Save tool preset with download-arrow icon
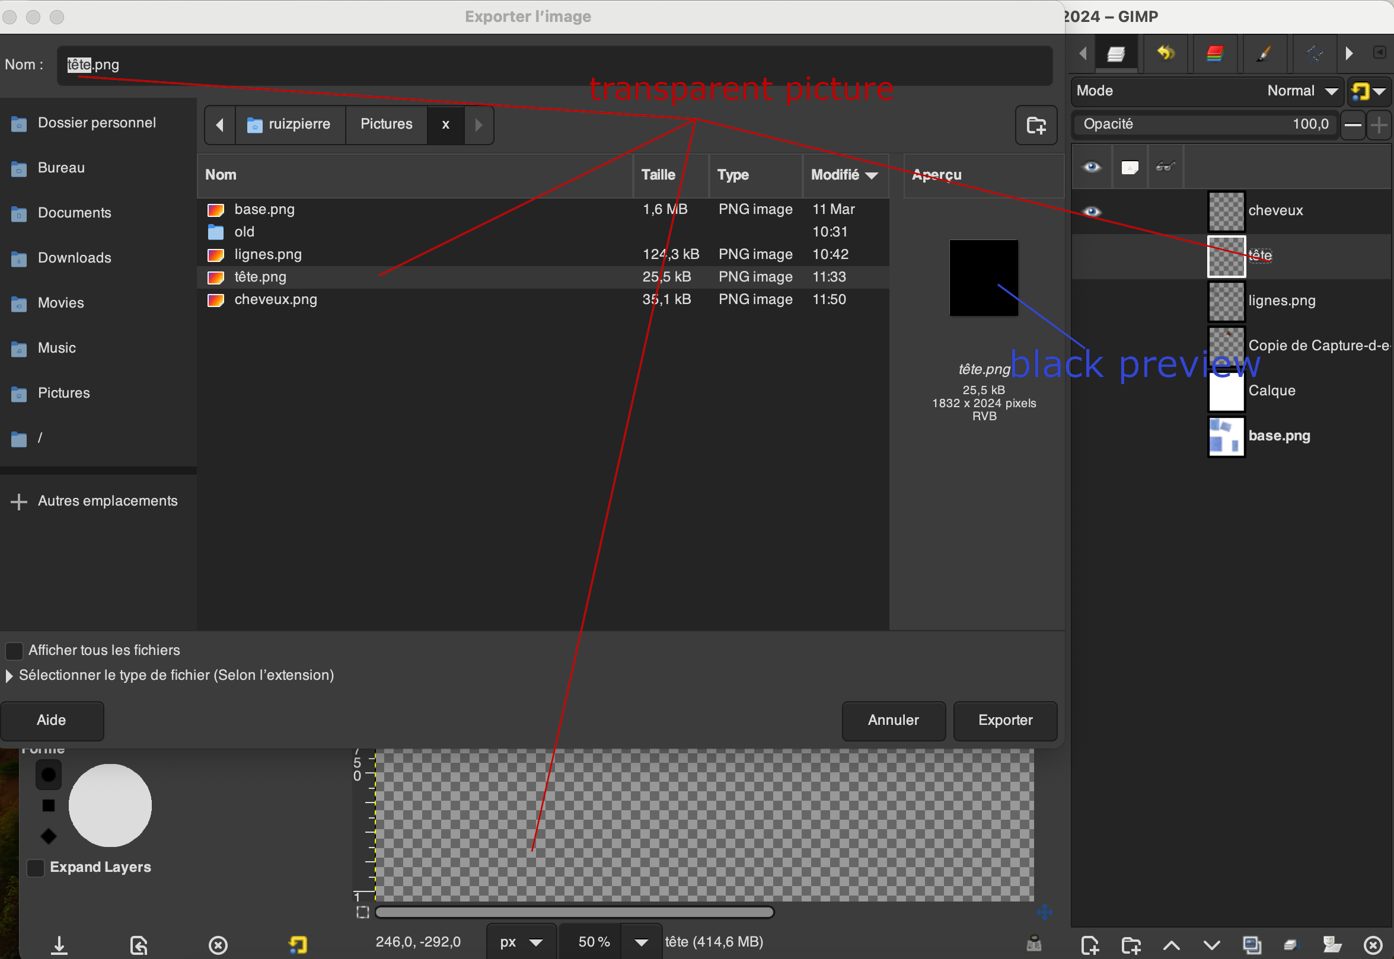Viewport: 1394px width, 959px height. (x=59, y=945)
